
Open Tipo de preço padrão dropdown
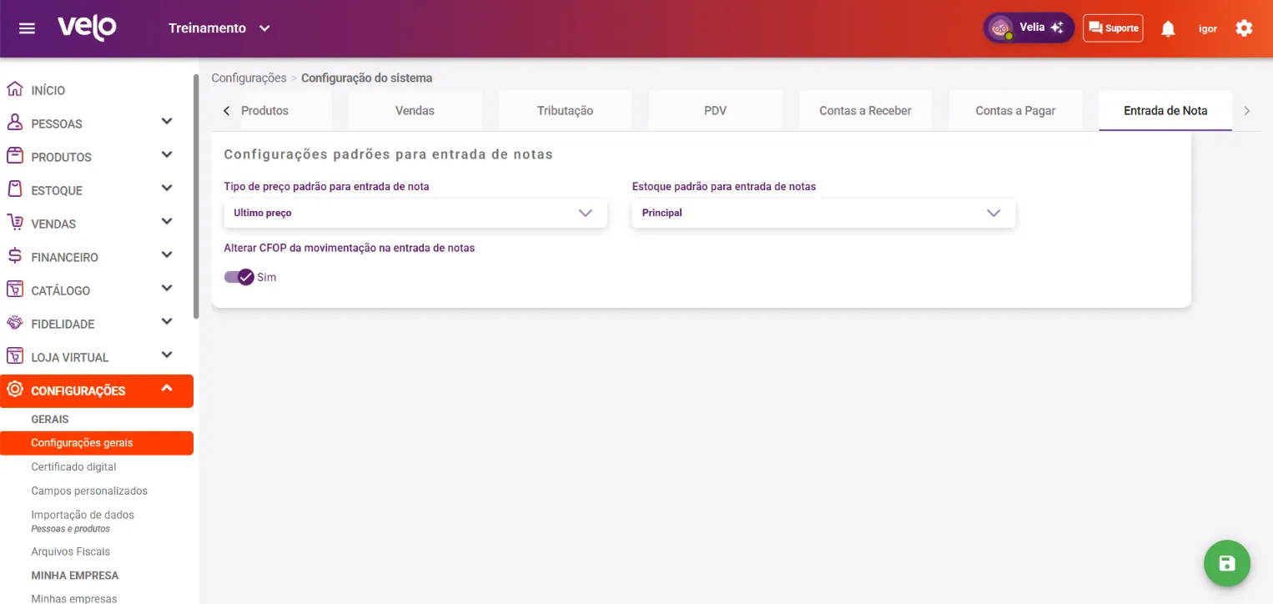415,213
